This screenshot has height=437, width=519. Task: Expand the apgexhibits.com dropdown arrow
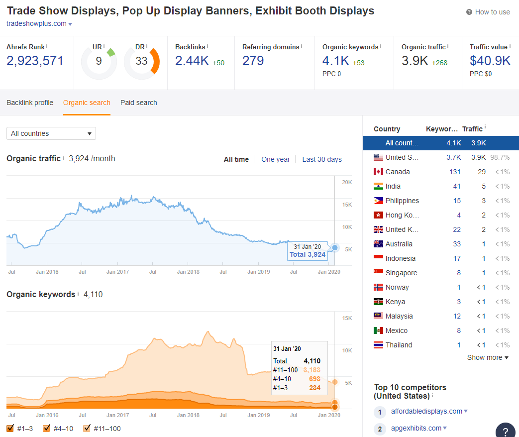(445, 428)
